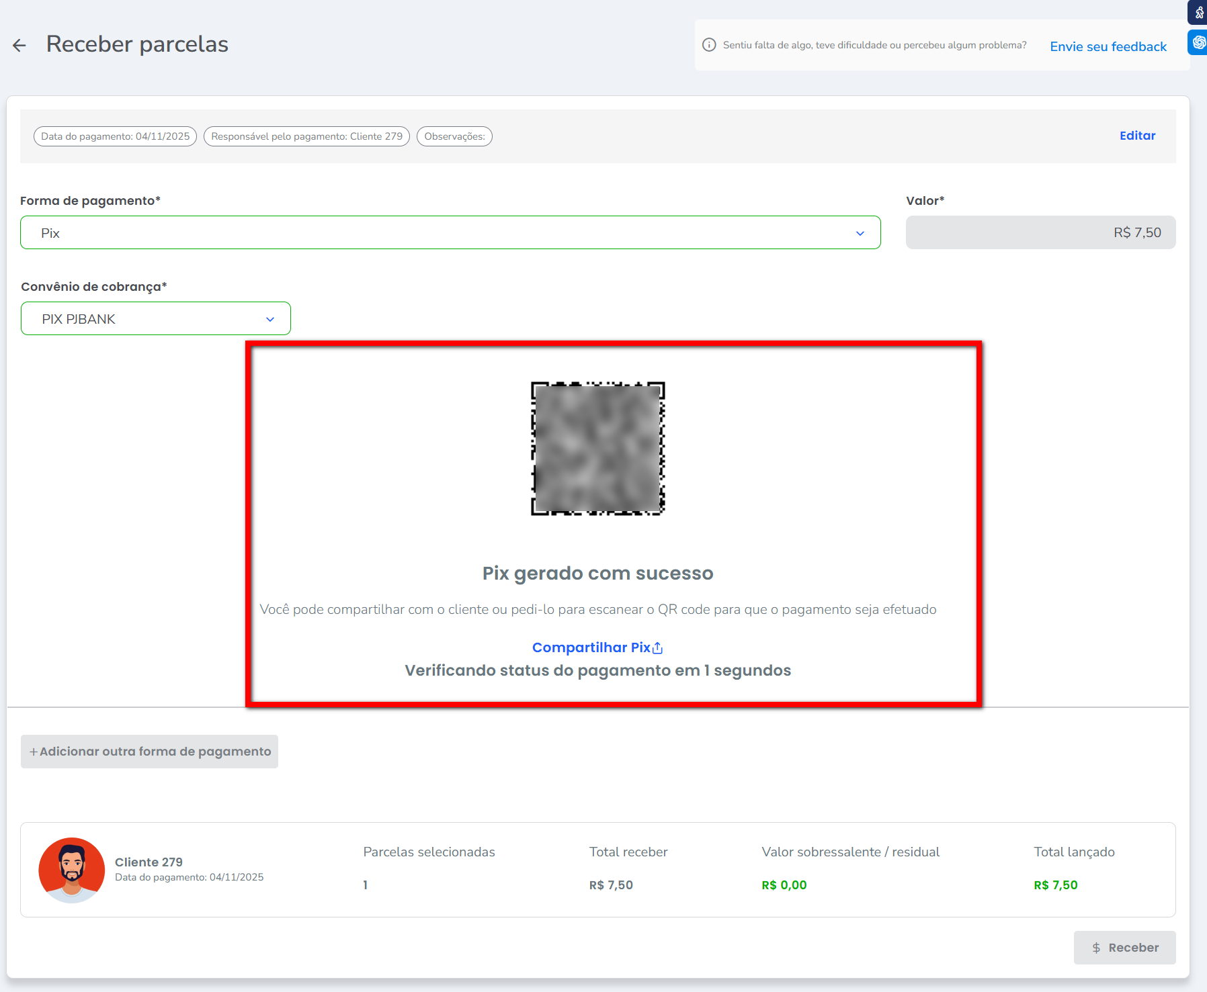
Task: Click the Envie seu feedback link
Action: [x=1108, y=46]
